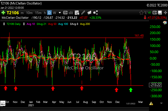The width and height of the screenshot is (168, 111).
Task: Click the 250.00 axis label
Action: (155, 27)
